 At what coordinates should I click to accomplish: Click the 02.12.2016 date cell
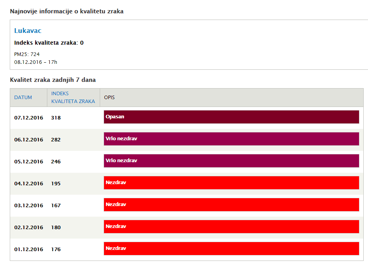29,227
